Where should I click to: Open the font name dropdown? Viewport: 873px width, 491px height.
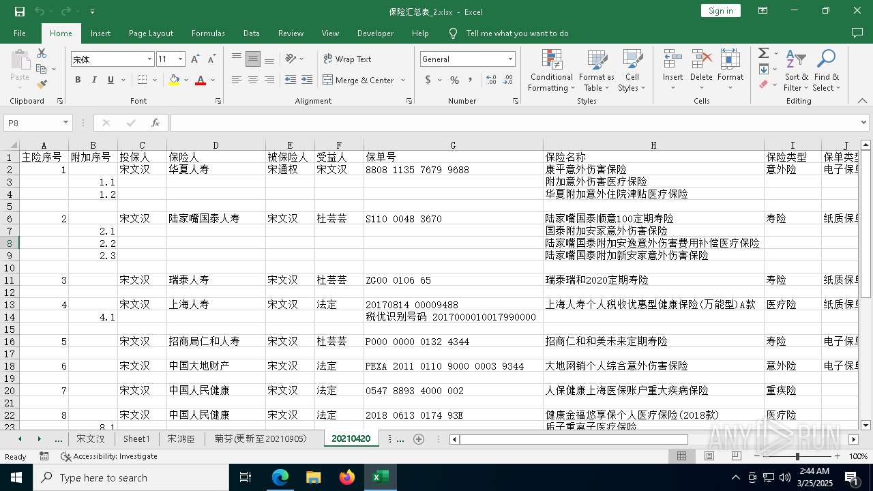[149, 59]
